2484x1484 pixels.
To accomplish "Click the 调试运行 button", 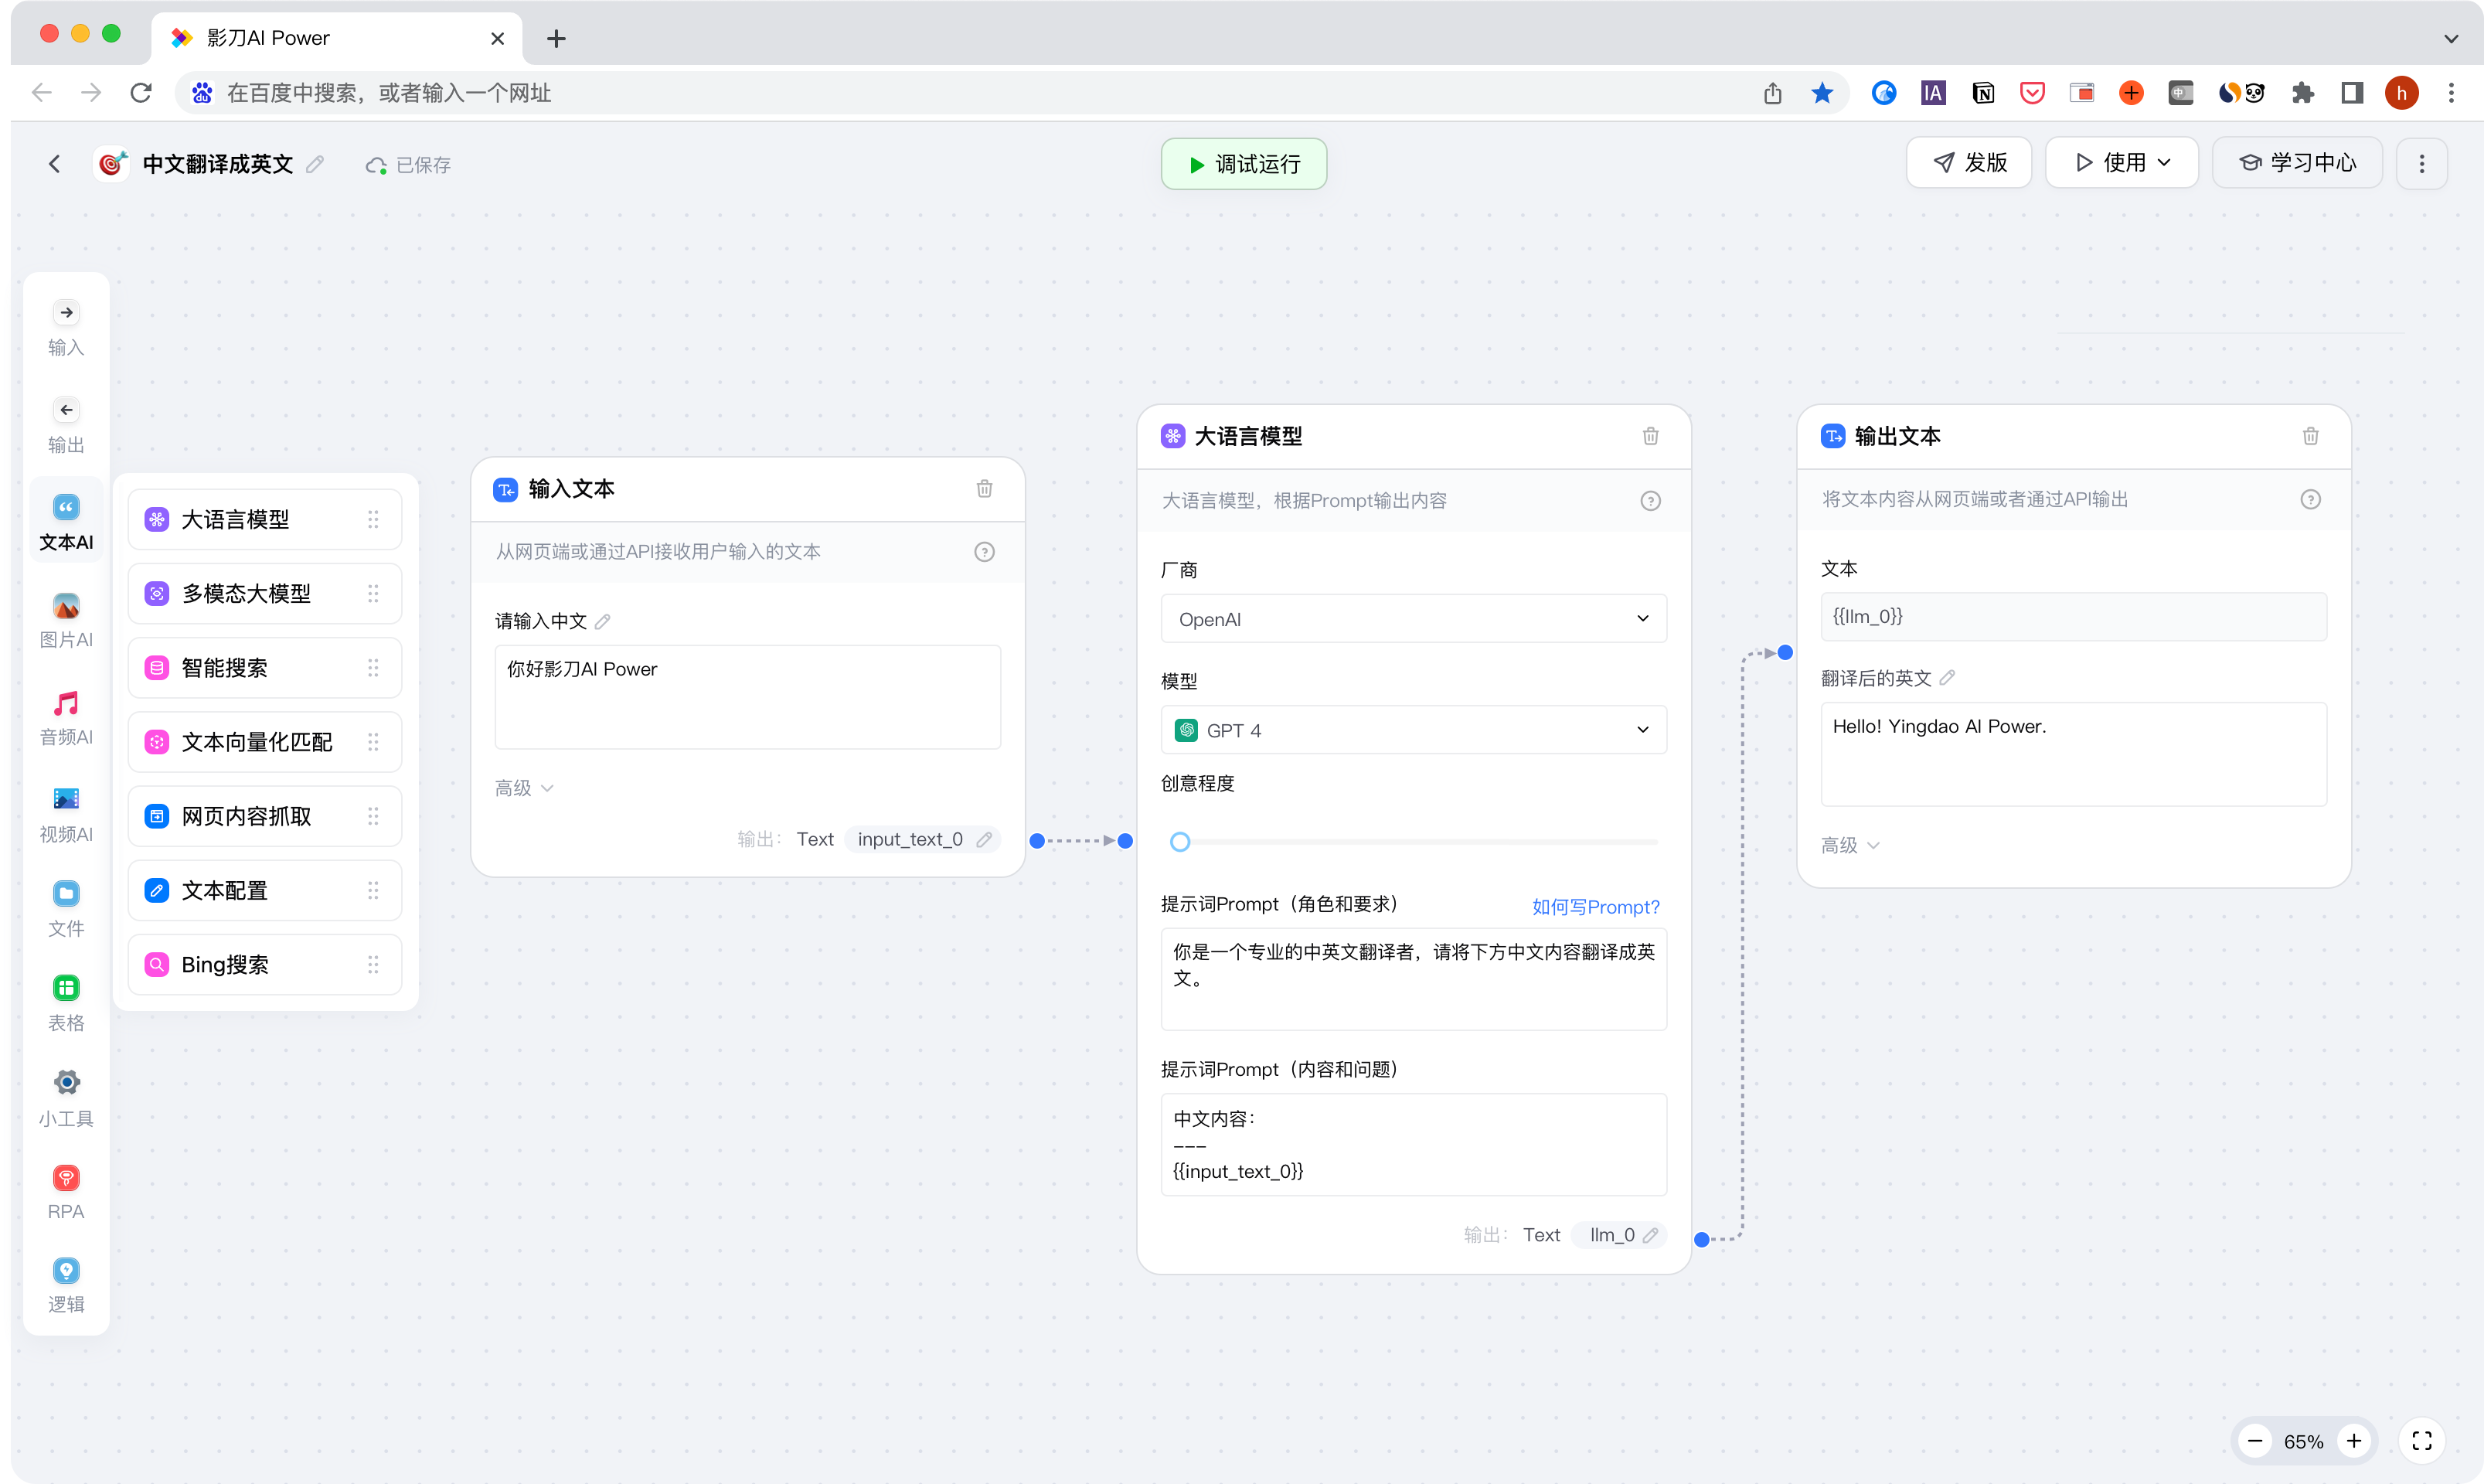I will coord(1243,164).
